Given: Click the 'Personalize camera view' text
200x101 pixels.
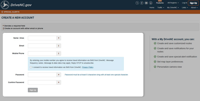Looking at the screenshot, I should (x=169, y=67).
